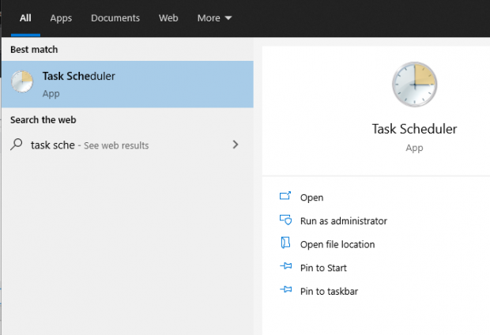Click the 'Search the web' heading
Viewport: 490px width, 335px height.
coord(43,119)
